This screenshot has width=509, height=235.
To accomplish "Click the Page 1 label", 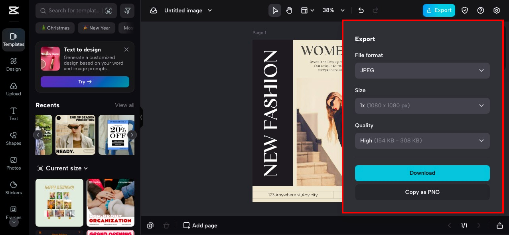I will (x=259, y=33).
